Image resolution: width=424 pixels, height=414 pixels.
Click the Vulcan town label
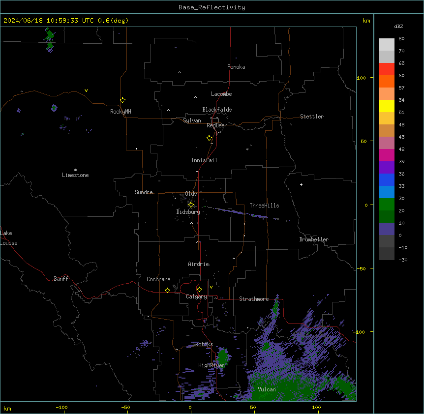tap(267, 389)
